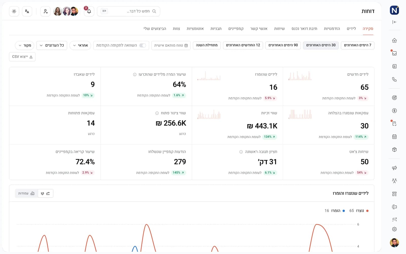Screen dimensions: 406x254
Task: Click the חפש כל דבר search field
Action: 128,11
